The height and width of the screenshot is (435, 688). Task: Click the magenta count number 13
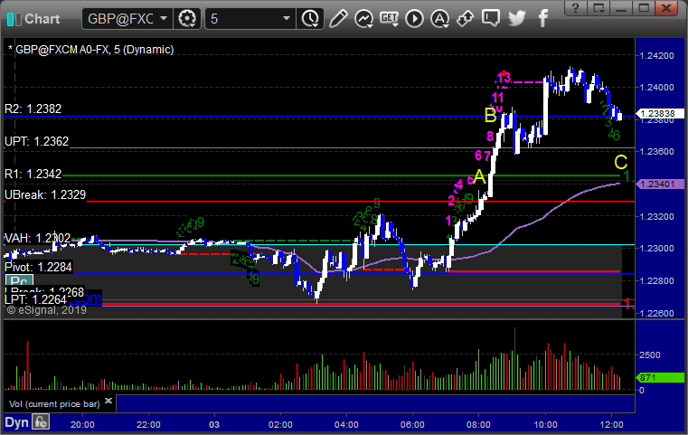(504, 78)
